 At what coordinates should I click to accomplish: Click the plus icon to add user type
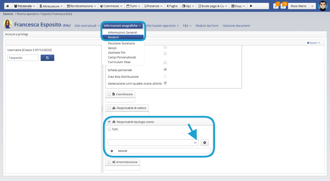click(x=205, y=143)
